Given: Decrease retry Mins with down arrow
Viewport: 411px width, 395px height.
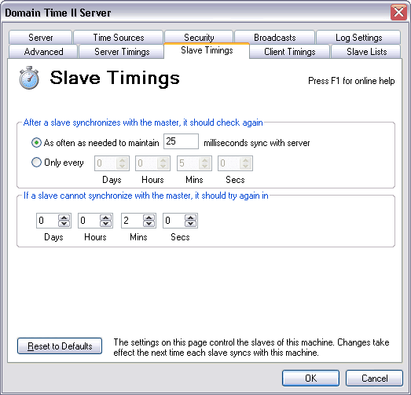Looking at the screenshot, I should (149, 224).
